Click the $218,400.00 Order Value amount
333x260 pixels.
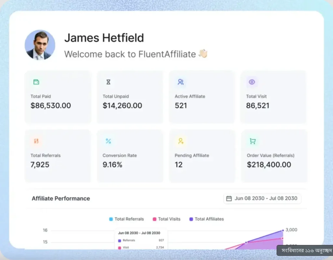tap(269, 165)
